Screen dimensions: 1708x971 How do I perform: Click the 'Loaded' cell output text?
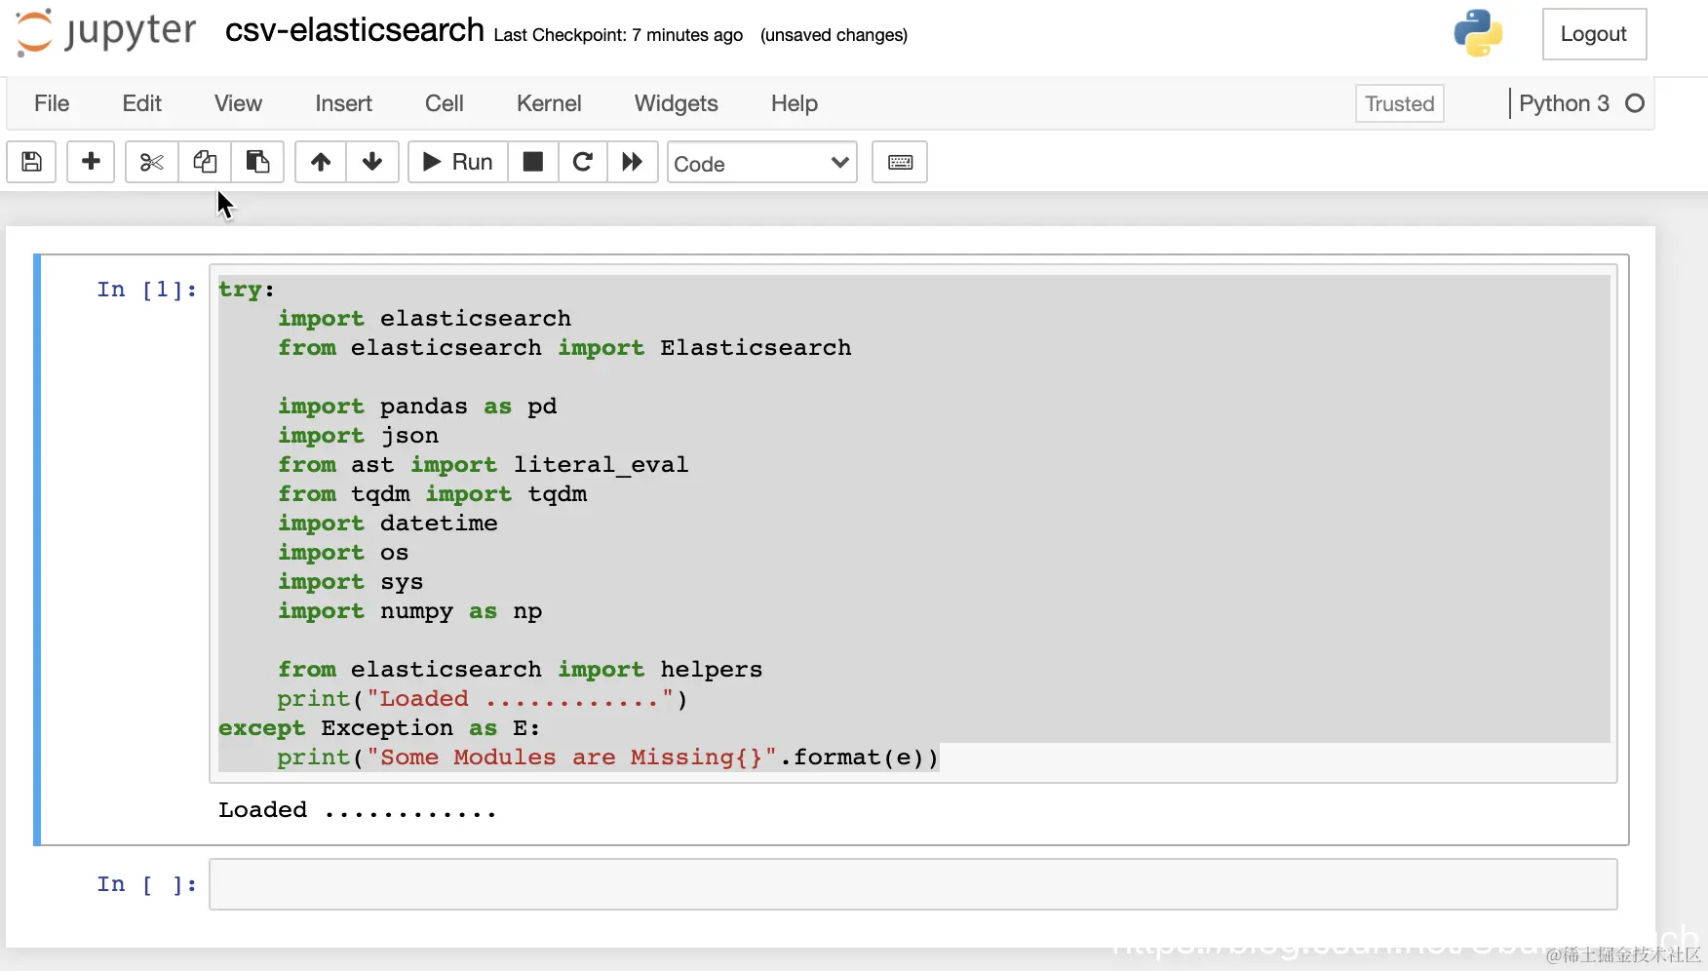click(358, 810)
